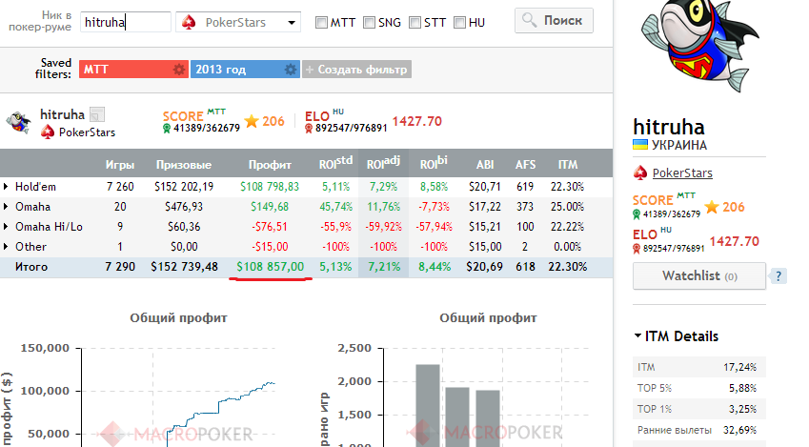Sort by Профит column header
This screenshot has width=809, height=447.
point(270,165)
